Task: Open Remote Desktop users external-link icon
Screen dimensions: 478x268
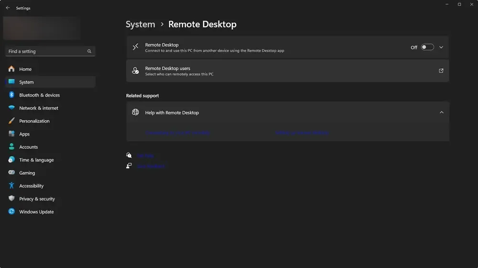Action: coord(441,70)
